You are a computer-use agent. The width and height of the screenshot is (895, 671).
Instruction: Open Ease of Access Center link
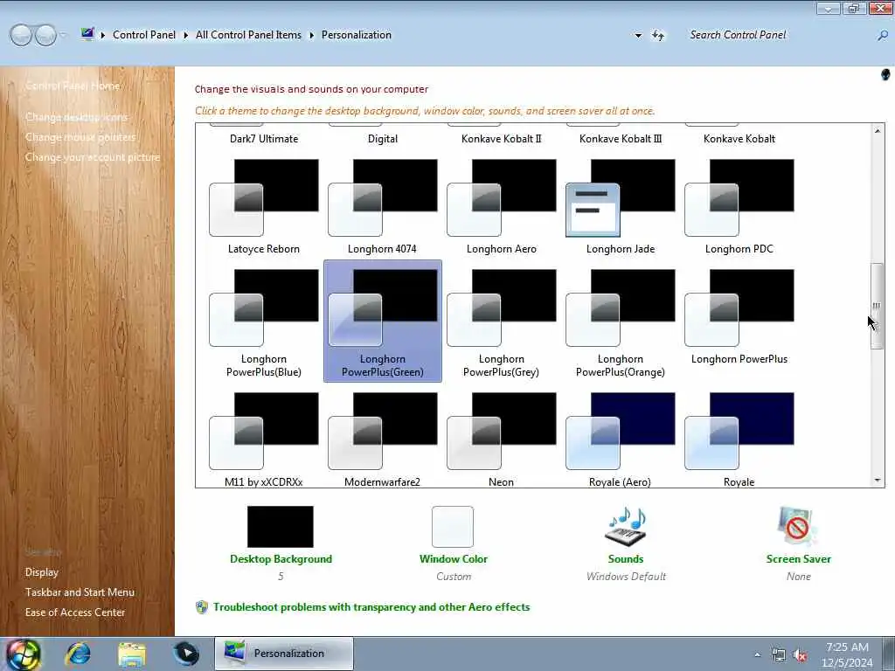(x=75, y=612)
